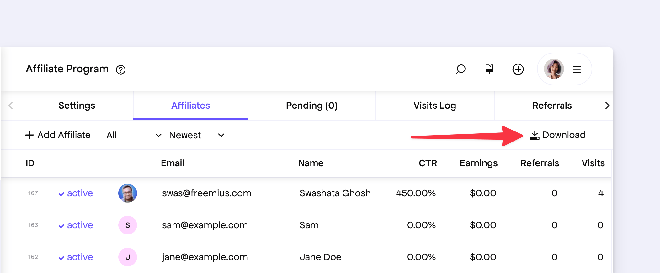Select the swas@freemius.com email cell
The width and height of the screenshot is (660, 273).
(x=206, y=193)
